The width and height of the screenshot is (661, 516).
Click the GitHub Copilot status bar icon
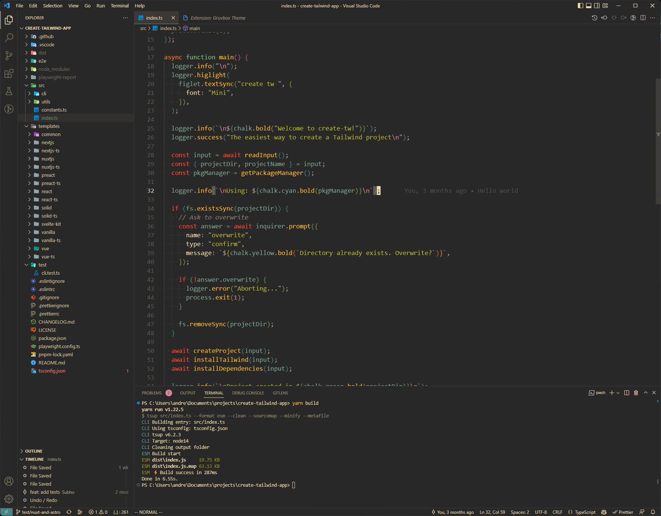603,512
